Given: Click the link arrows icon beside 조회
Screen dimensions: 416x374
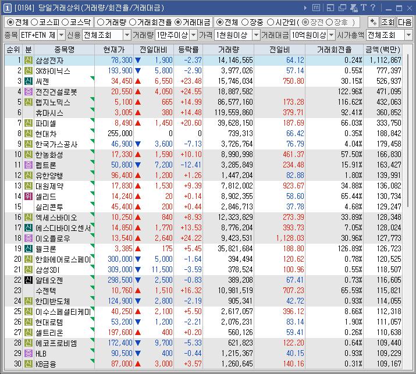Looking at the screenshot, I should (374, 22).
